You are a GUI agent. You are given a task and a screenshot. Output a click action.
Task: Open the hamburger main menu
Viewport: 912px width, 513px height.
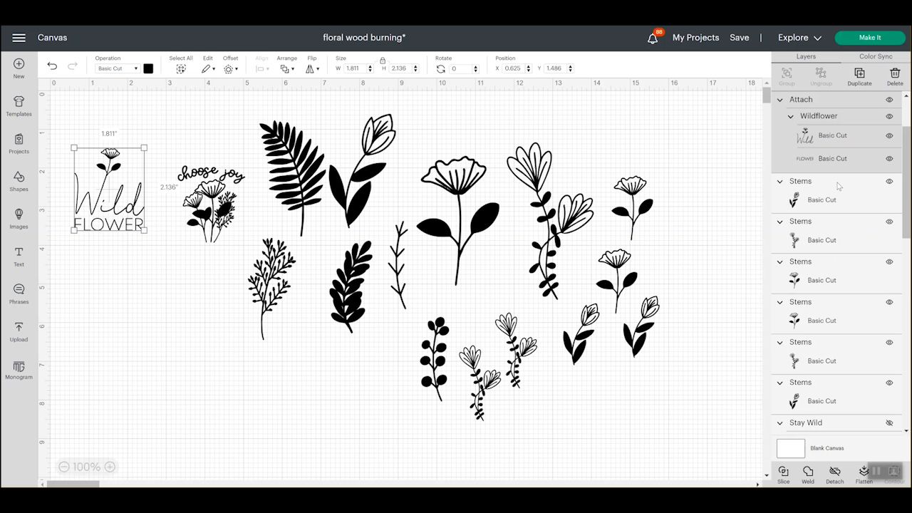tap(19, 38)
